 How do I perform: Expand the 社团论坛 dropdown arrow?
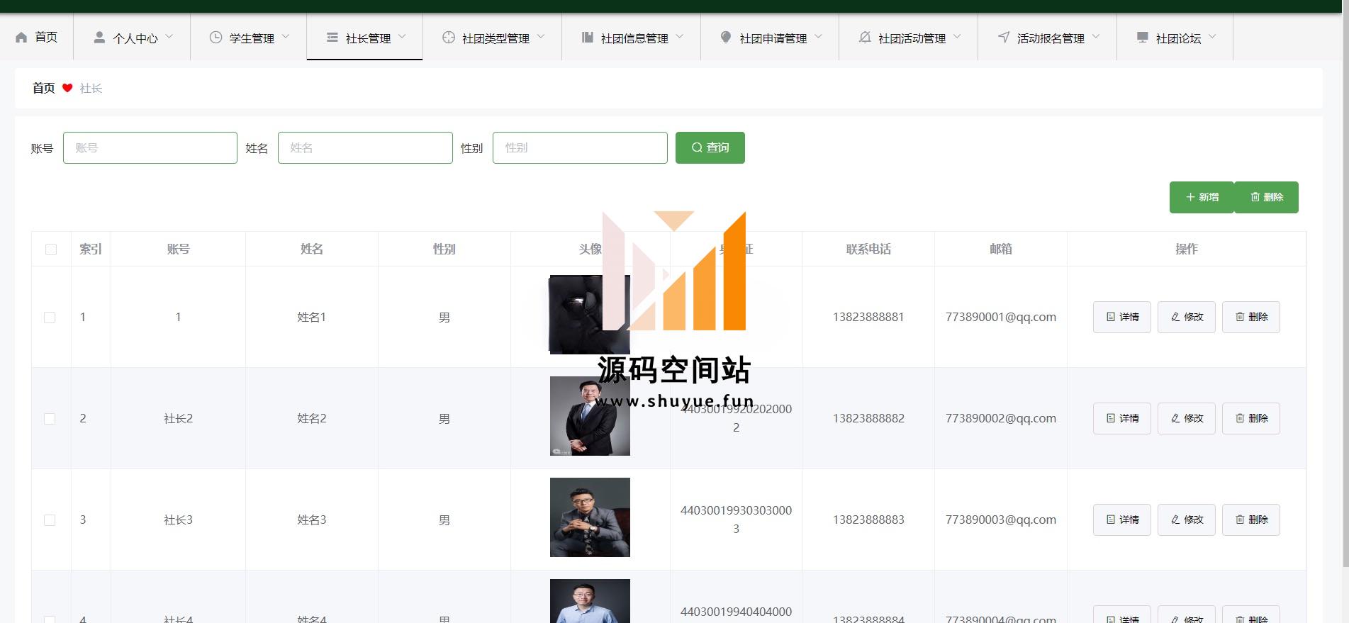click(1212, 36)
